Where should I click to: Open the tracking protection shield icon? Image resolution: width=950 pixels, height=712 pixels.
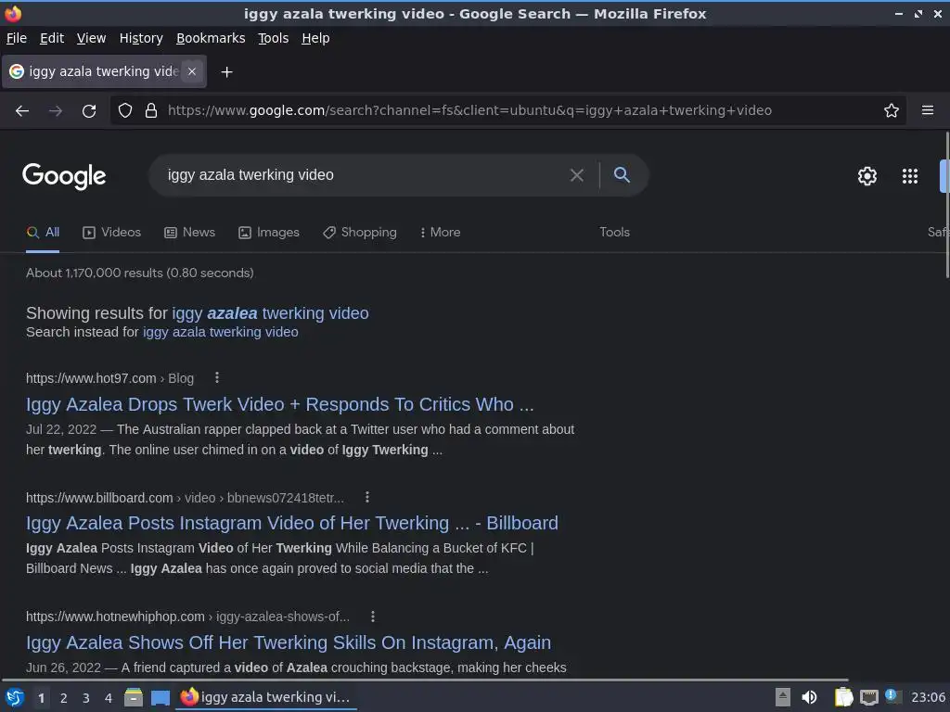pyautogui.click(x=125, y=111)
